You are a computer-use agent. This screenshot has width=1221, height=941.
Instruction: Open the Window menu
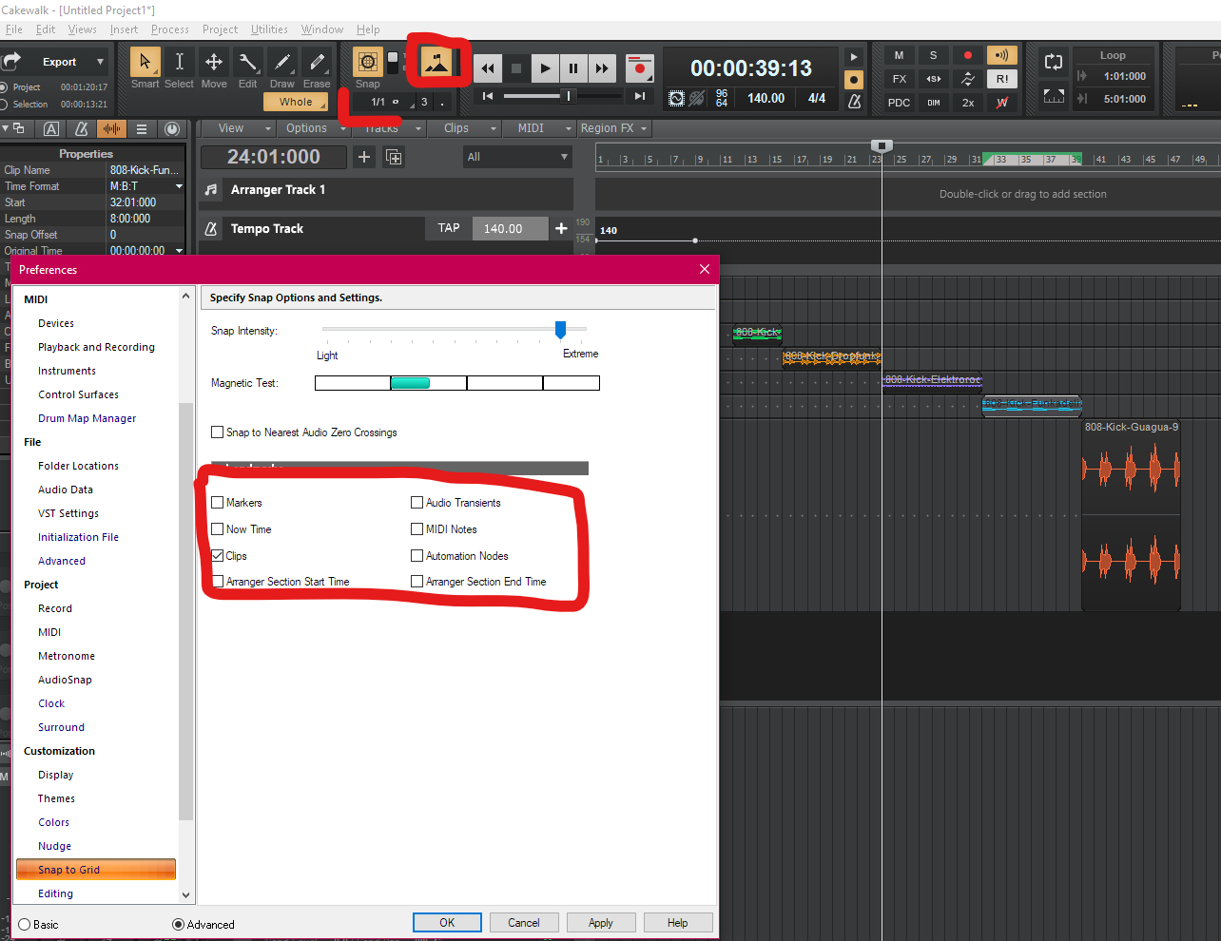pos(322,29)
